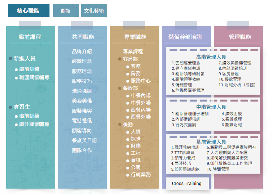Click 10.時間管理 in 基層管理人員
This screenshot has width=272, height=194.
click(x=218, y=169)
